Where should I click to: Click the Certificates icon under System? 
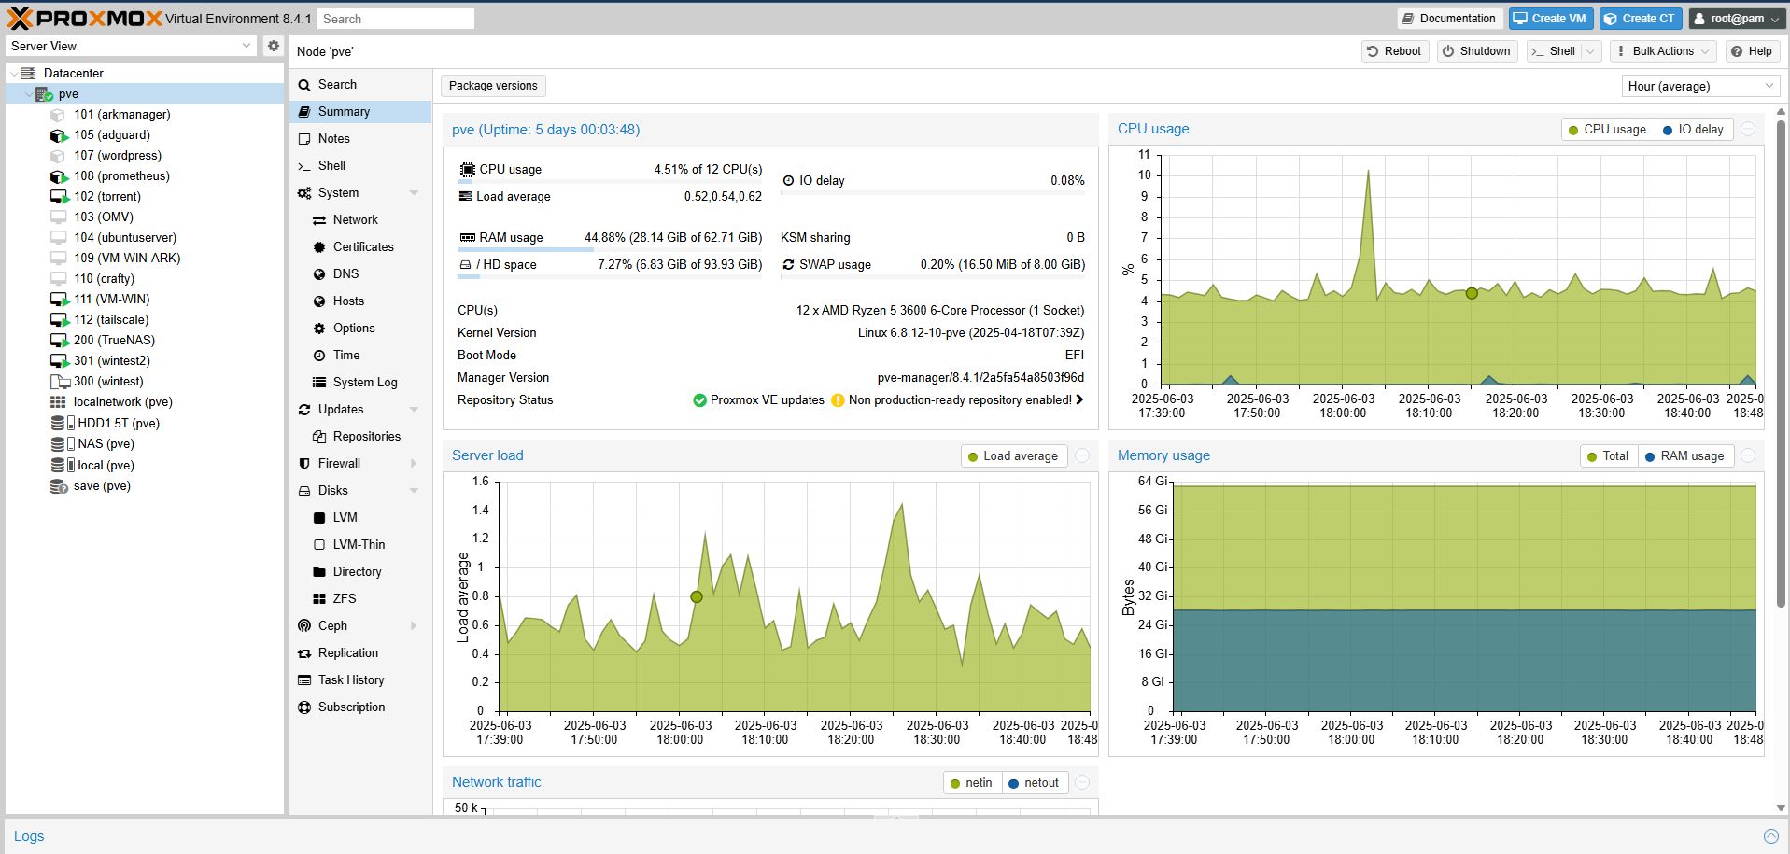click(x=319, y=247)
